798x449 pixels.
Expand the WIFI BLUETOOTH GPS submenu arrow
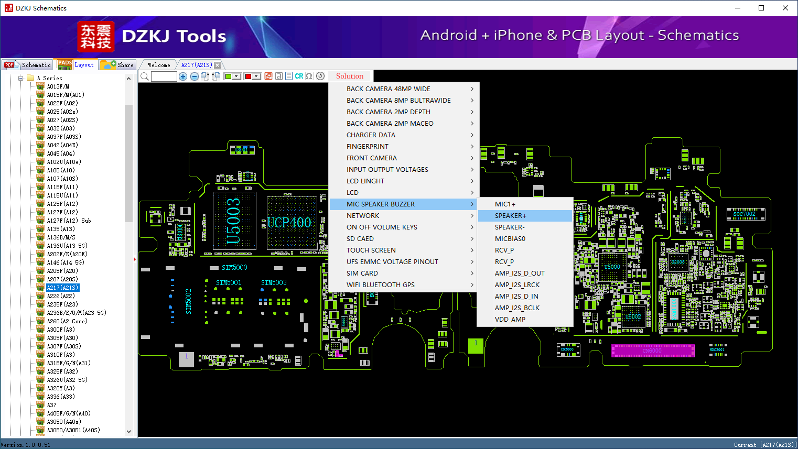[472, 285]
